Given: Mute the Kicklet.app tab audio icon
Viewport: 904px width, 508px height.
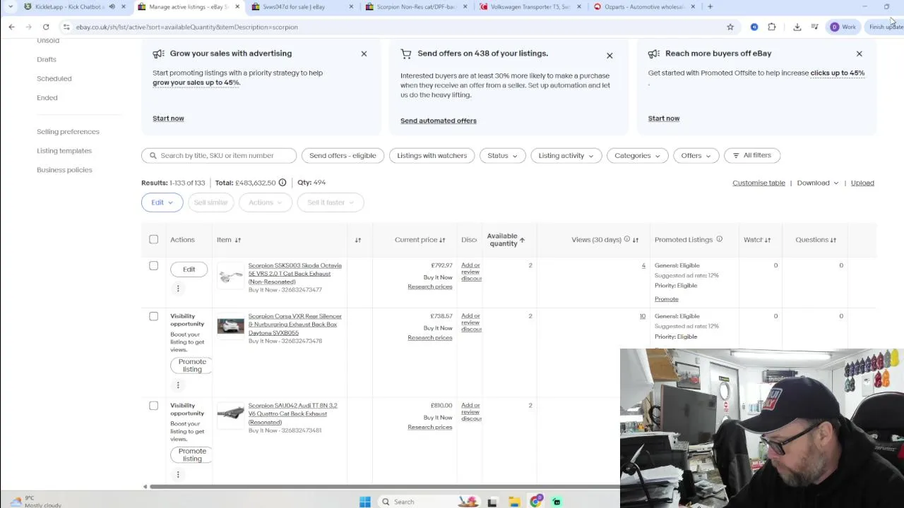Looking at the screenshot, I should point(112,6).
